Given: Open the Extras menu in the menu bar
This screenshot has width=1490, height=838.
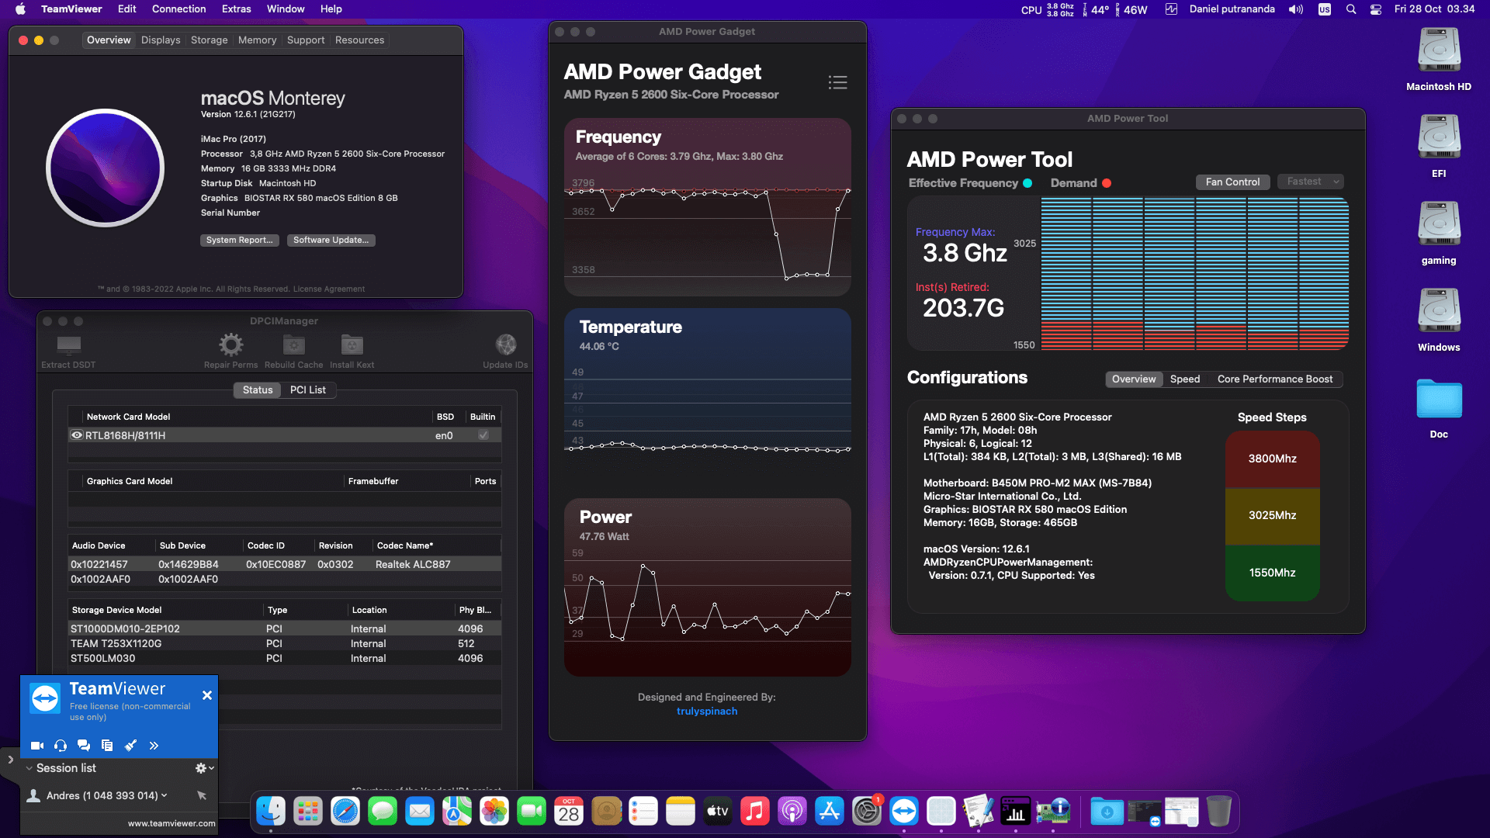Looking at the screenshot, I should point(236,9).
